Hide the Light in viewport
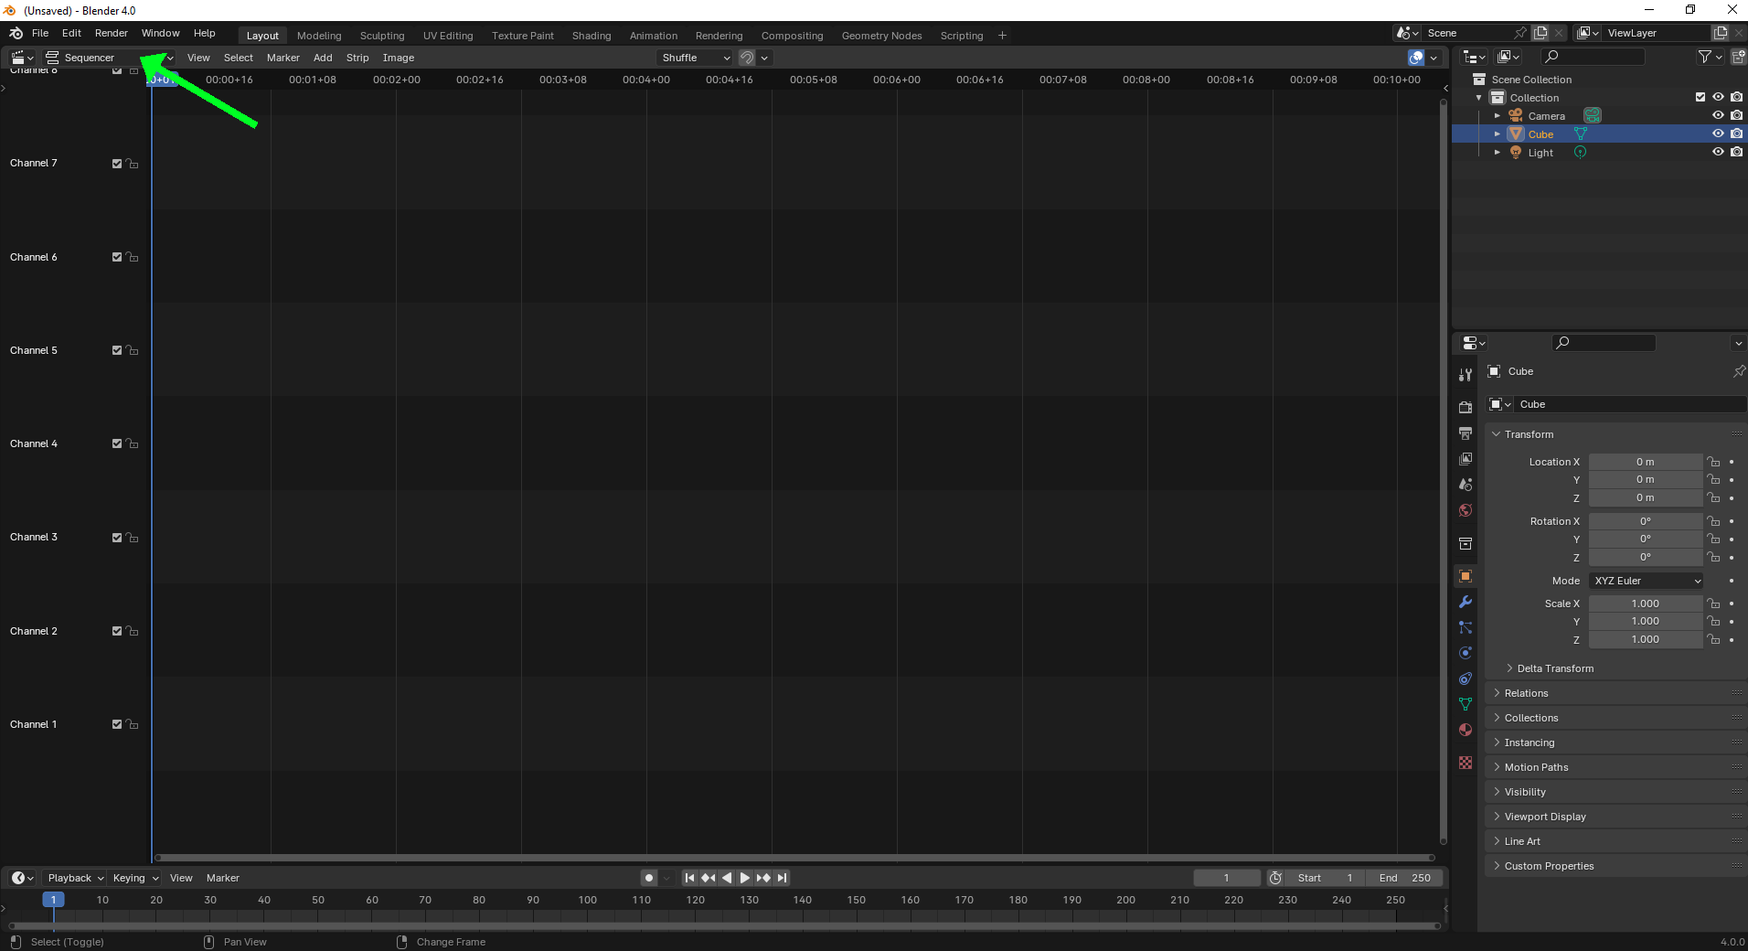Screen dimensions: 1748x951 (1718, 152)
